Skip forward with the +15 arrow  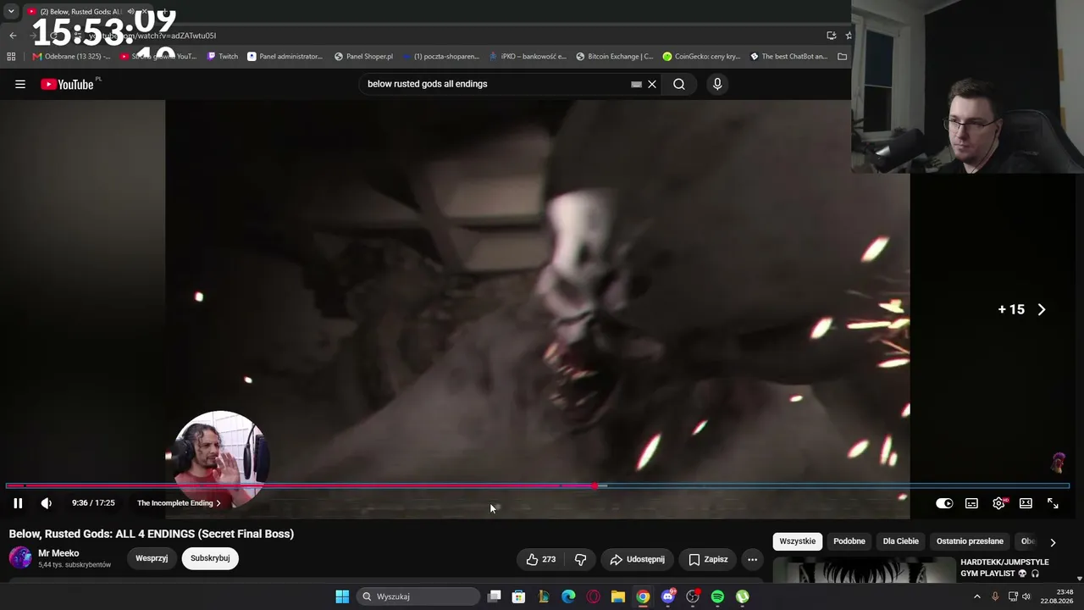point(1042,310)
